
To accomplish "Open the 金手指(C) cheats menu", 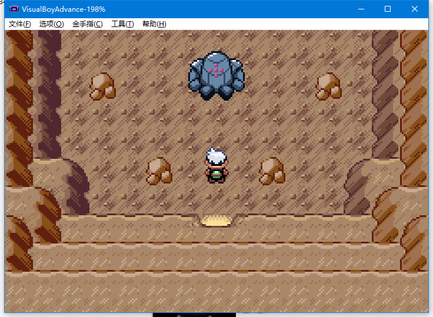I will click(x=87, y=24).
